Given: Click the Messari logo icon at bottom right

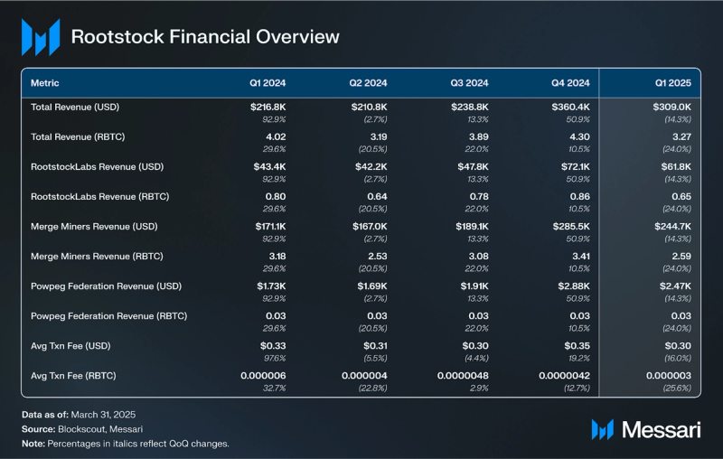Looking at the screenshot, I should [x=602, y=429].
